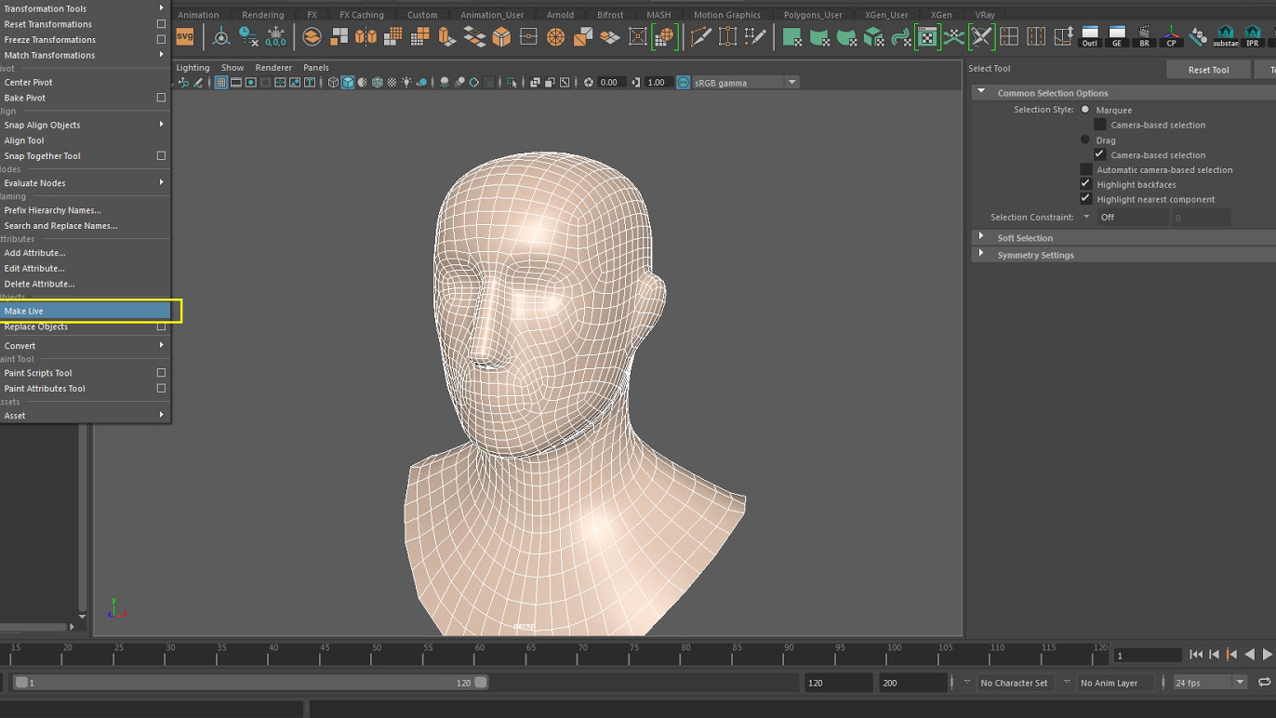Screen dimensions: 1276x718
Task: Click the Reset Tool button
Action: [1208, 68]
